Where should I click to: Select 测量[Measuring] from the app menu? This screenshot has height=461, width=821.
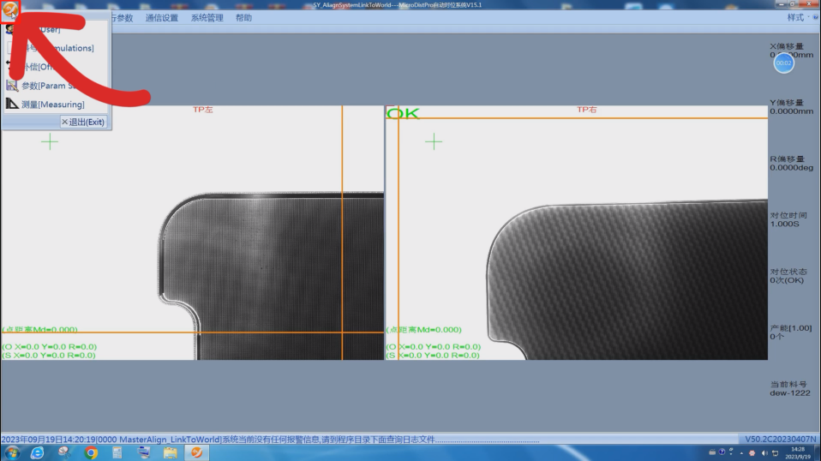[52, 105]
